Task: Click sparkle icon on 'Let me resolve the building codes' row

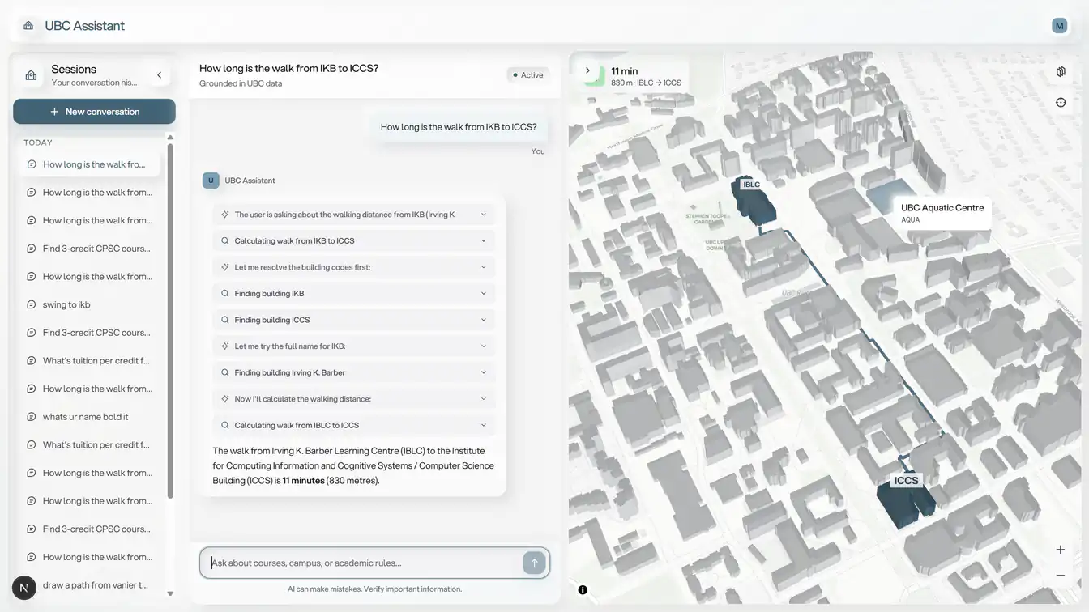Action: (x=225, y=267)
